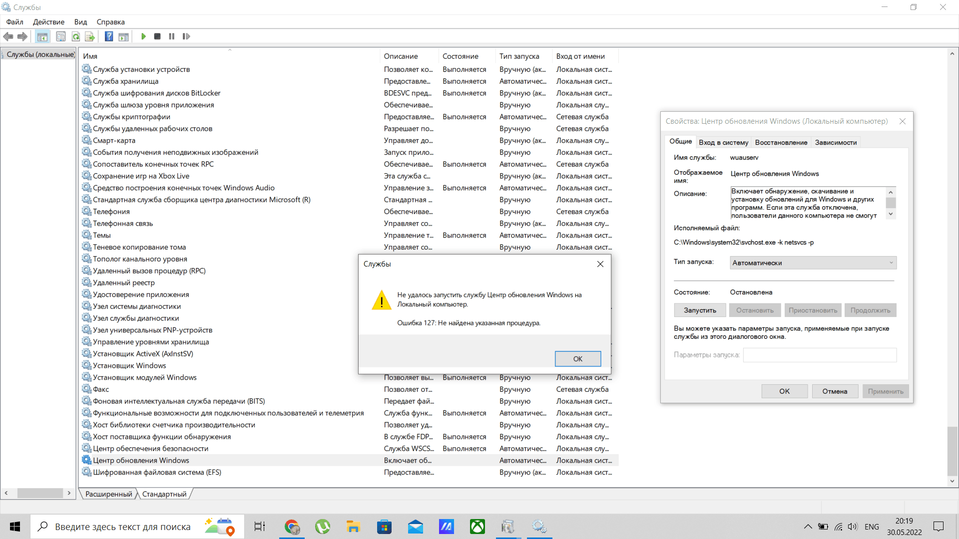Sort by Описание column header
The height and width of the screenshot is (539, 959).
click(x=410, y=56)
